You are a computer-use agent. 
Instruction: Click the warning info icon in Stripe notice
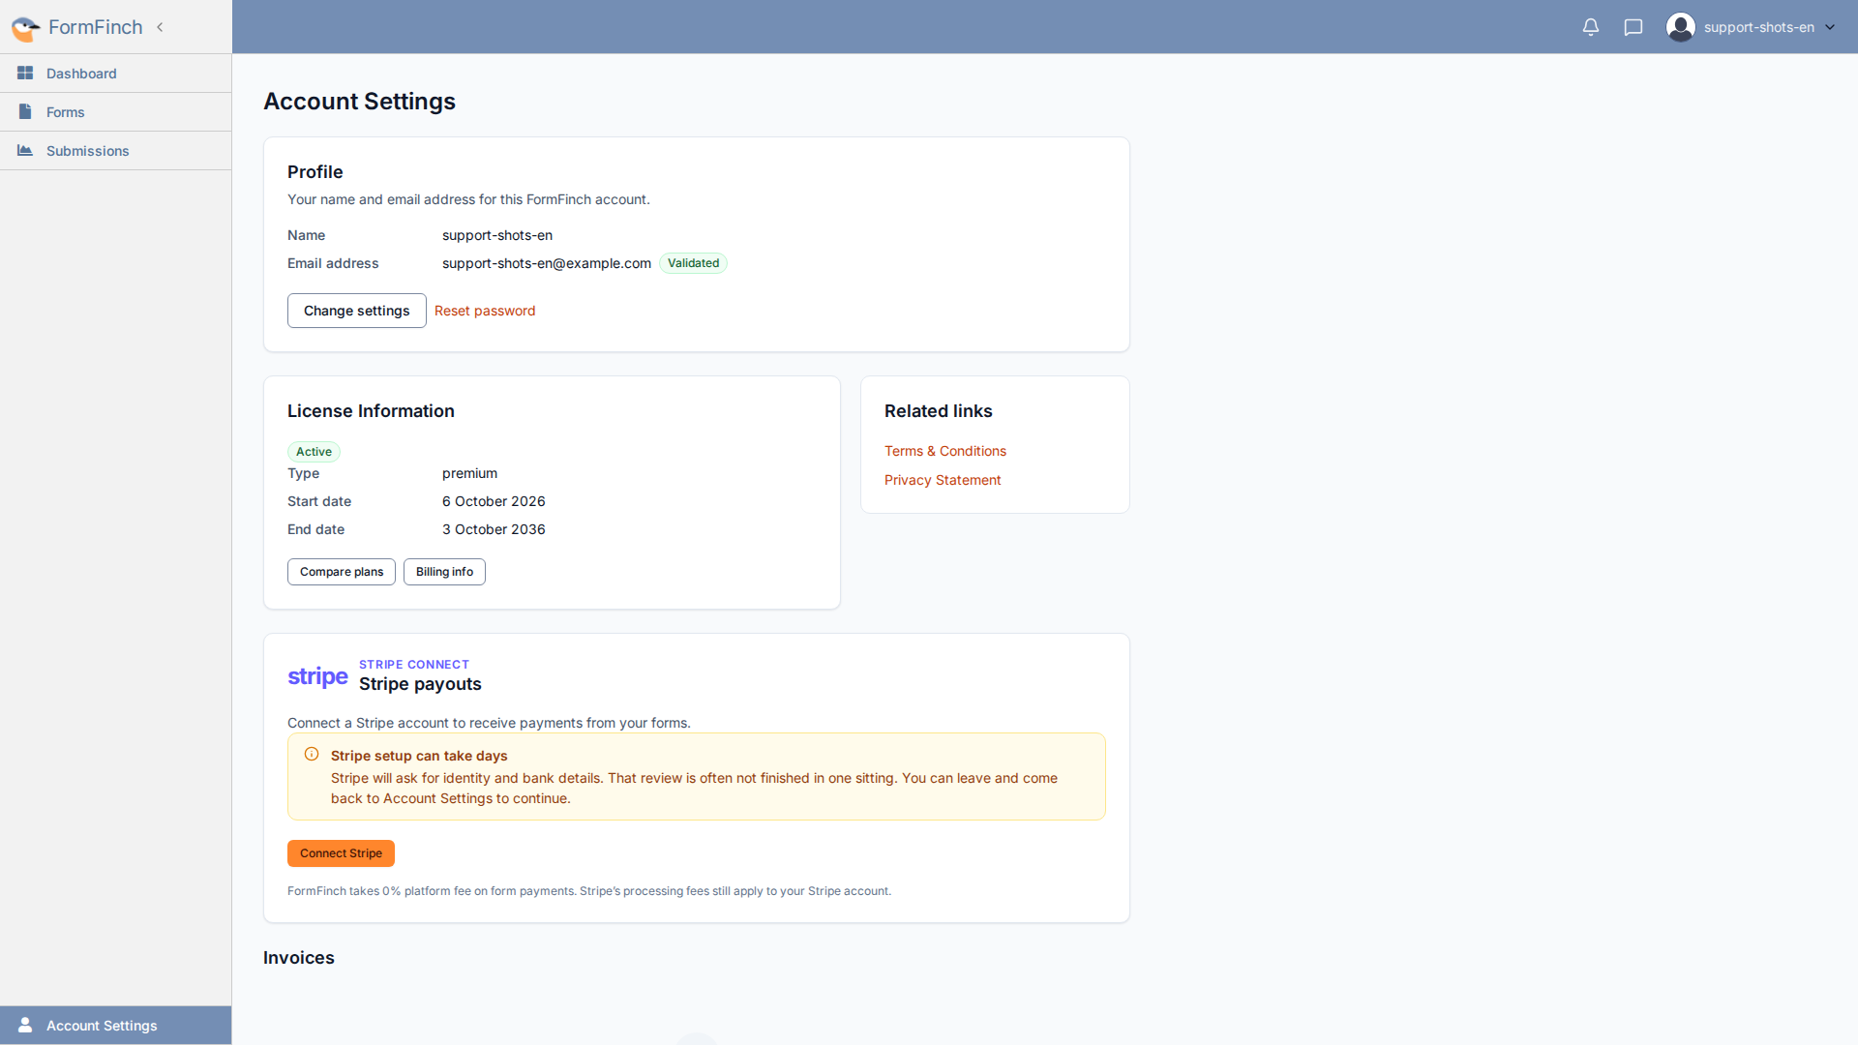coord(312,755)
